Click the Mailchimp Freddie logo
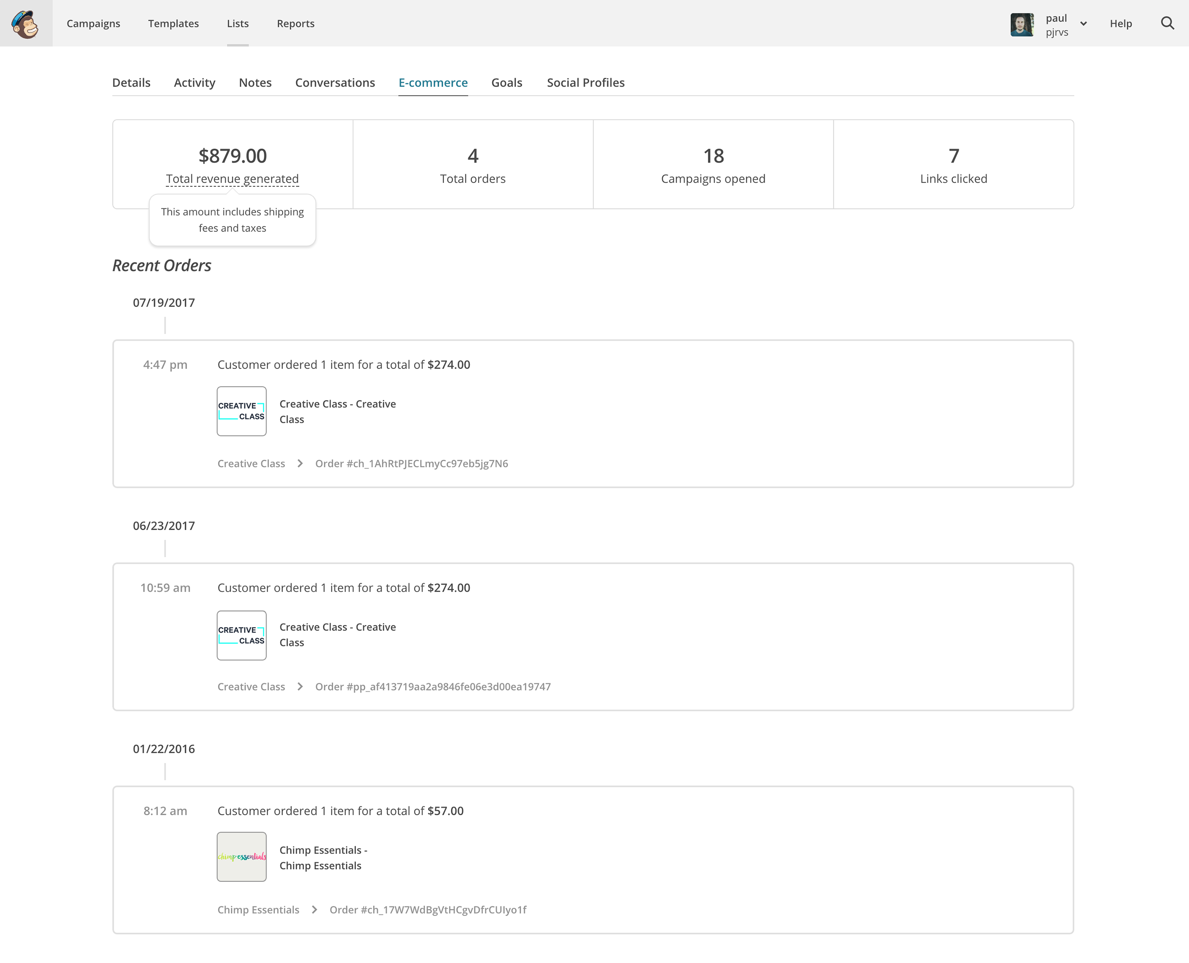The height and width of the screenshot is (963, 1189). pos(25,23)
